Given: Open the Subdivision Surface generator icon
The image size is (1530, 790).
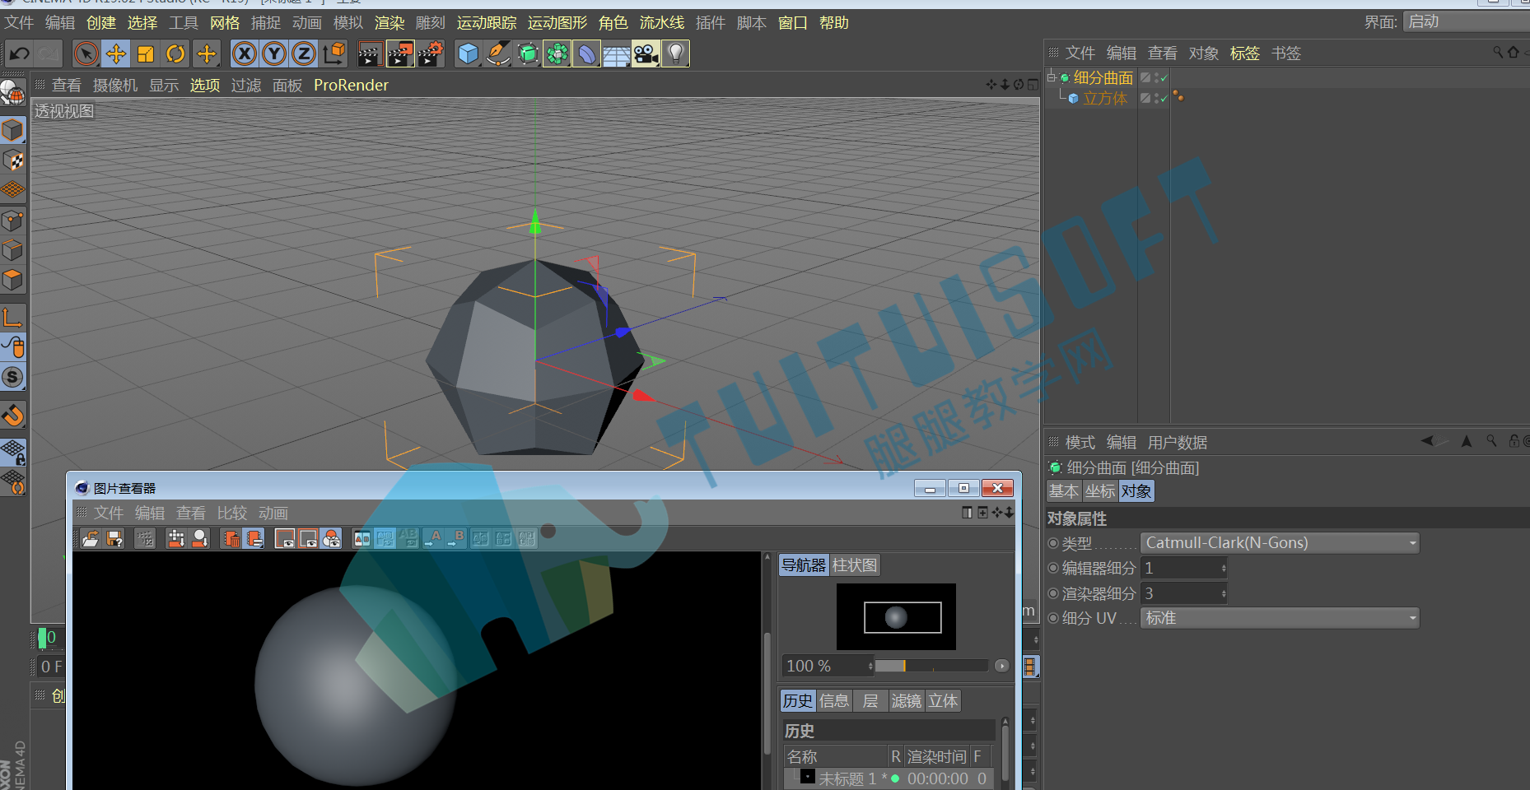Looking at the screenshot, I should (x=528, y=54).
